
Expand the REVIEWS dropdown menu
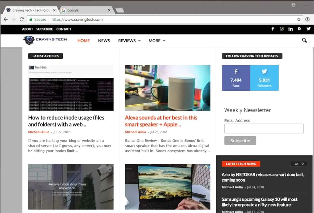[x=129, y=41]
